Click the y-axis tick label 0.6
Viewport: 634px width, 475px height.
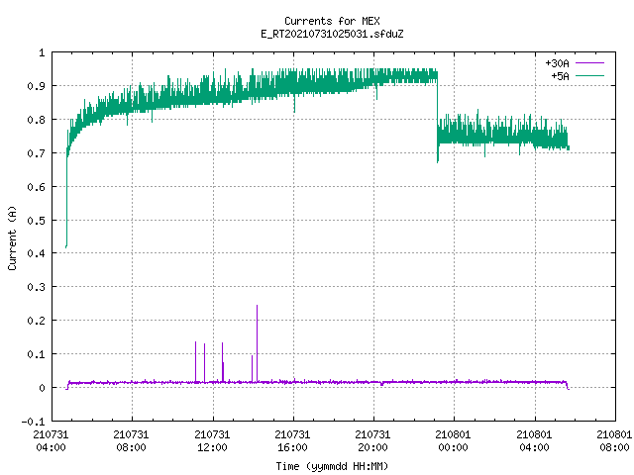coord(36,187)
